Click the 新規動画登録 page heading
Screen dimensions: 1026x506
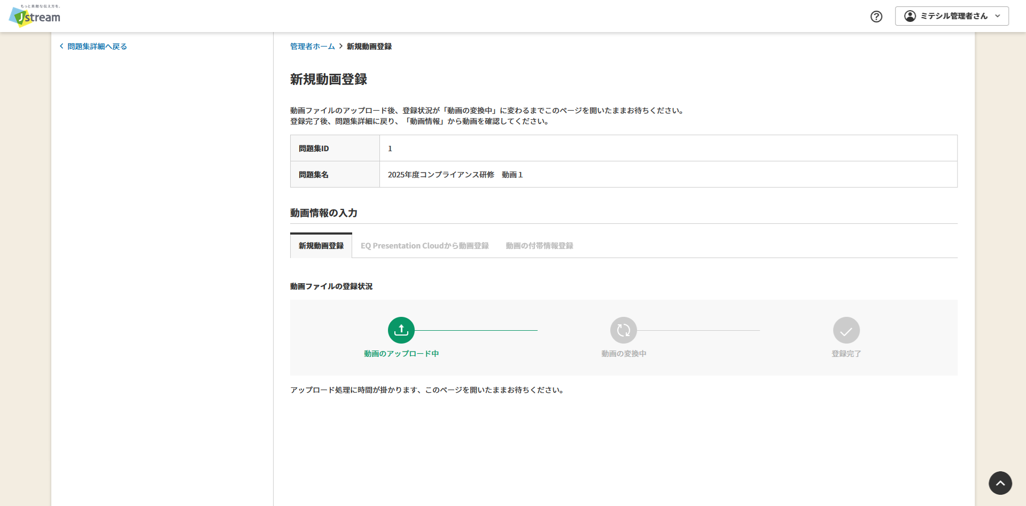tap(329, 80)
